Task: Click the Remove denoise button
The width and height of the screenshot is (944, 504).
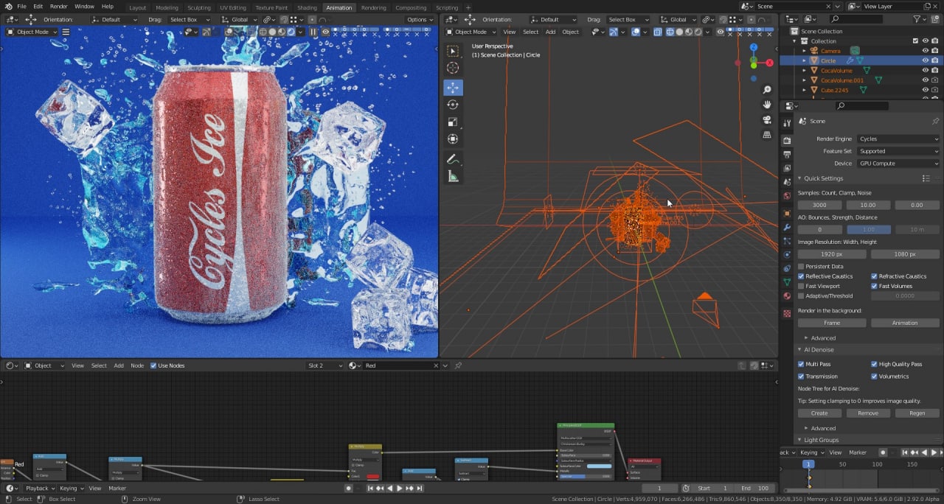Action: [x=868, y=413]
